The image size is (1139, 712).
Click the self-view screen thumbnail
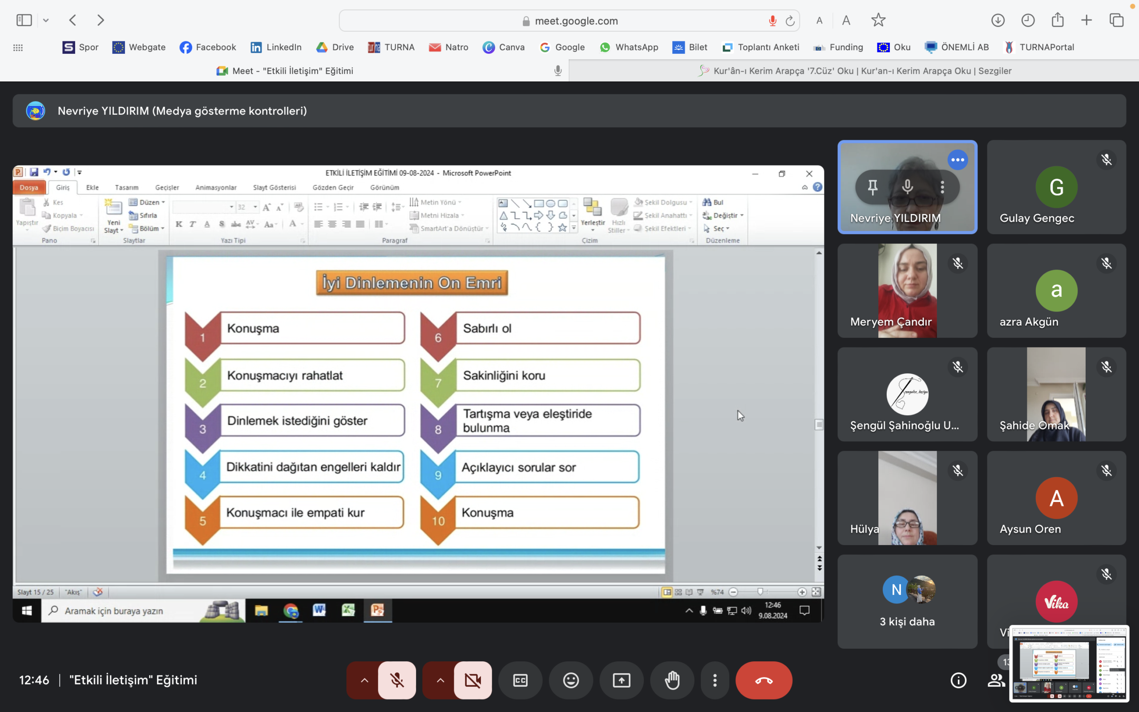click(x=1069, y=663)
